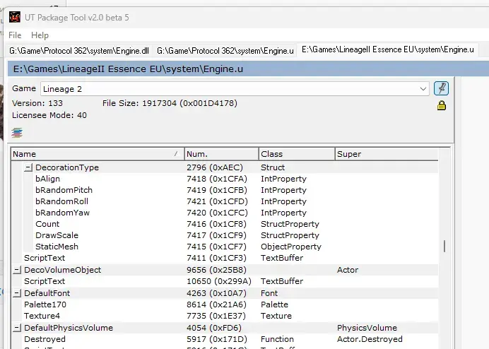This screenshot has width=489, height=349.
Task: Open the File menu
Action: point(15,35)
